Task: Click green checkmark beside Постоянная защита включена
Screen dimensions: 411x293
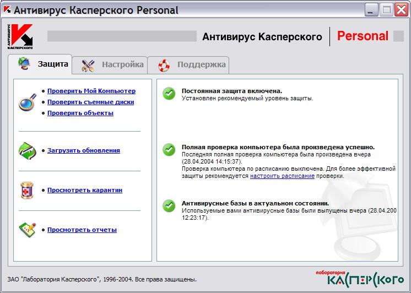Action: click(x=169, y=94)
